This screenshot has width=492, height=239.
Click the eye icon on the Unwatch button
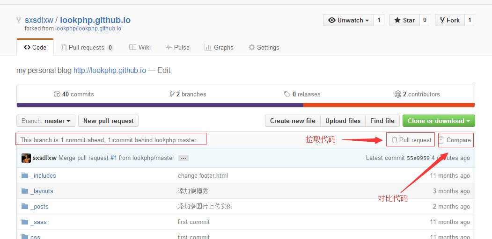point(331,21)
